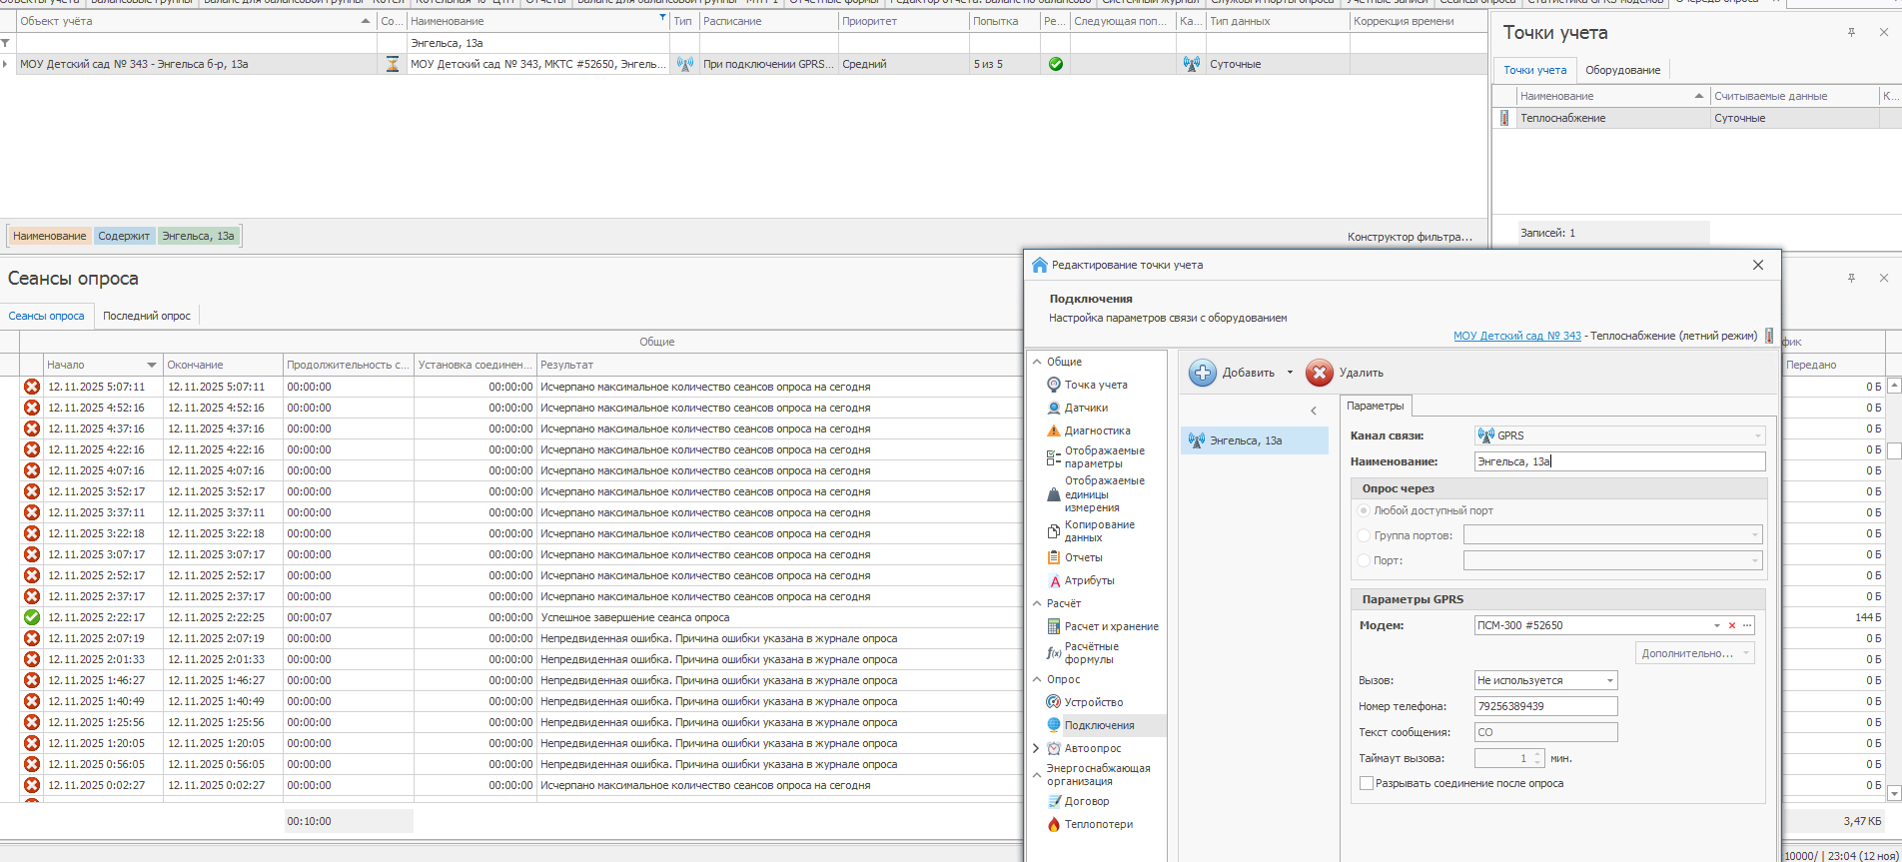Select Группа портов radio button
The image size is (1902, 862).
tap(1364, 535)
